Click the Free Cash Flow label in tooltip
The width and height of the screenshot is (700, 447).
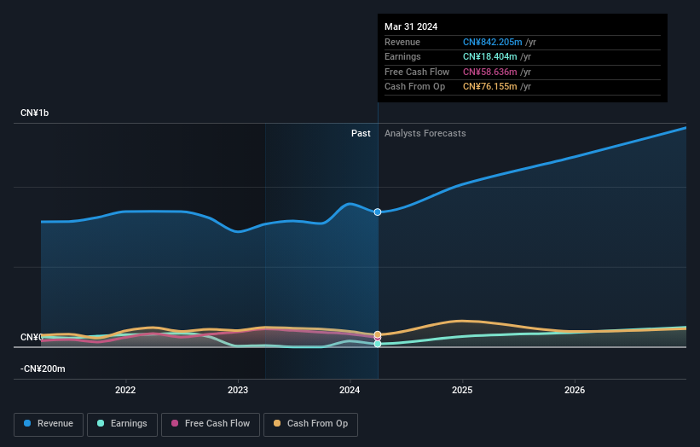pos(417,72)
